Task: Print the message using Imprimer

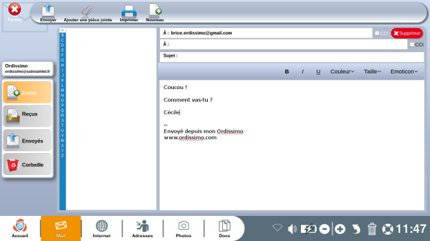Action: (129, 13)
